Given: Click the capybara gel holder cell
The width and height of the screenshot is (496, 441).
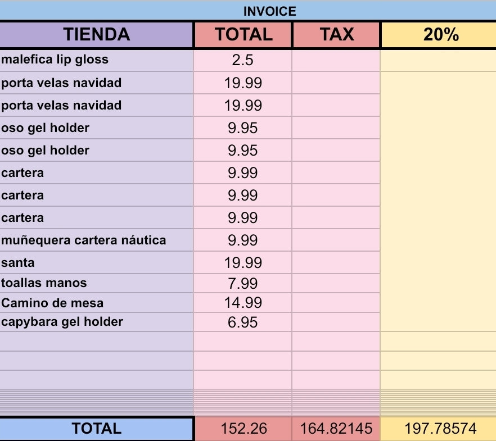Looking at the screenshot, I should 97,322.
